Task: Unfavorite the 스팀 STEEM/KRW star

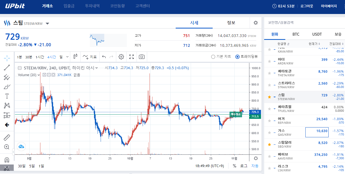Action: coord(269,97)
